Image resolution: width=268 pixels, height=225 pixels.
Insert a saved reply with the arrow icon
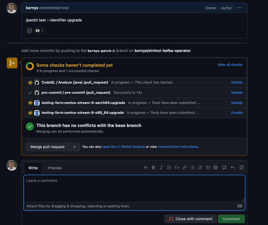(233, 168)
